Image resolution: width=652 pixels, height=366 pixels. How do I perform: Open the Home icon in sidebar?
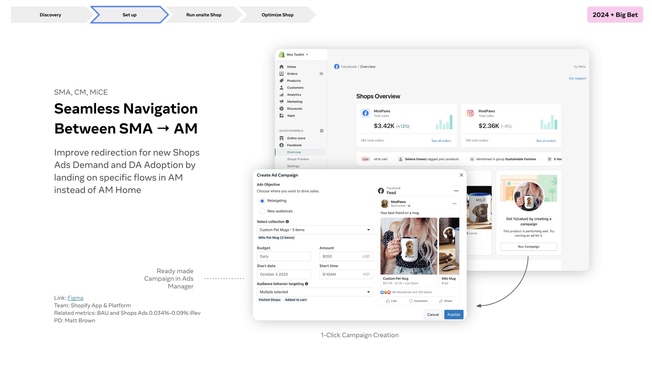coord(282,67)
